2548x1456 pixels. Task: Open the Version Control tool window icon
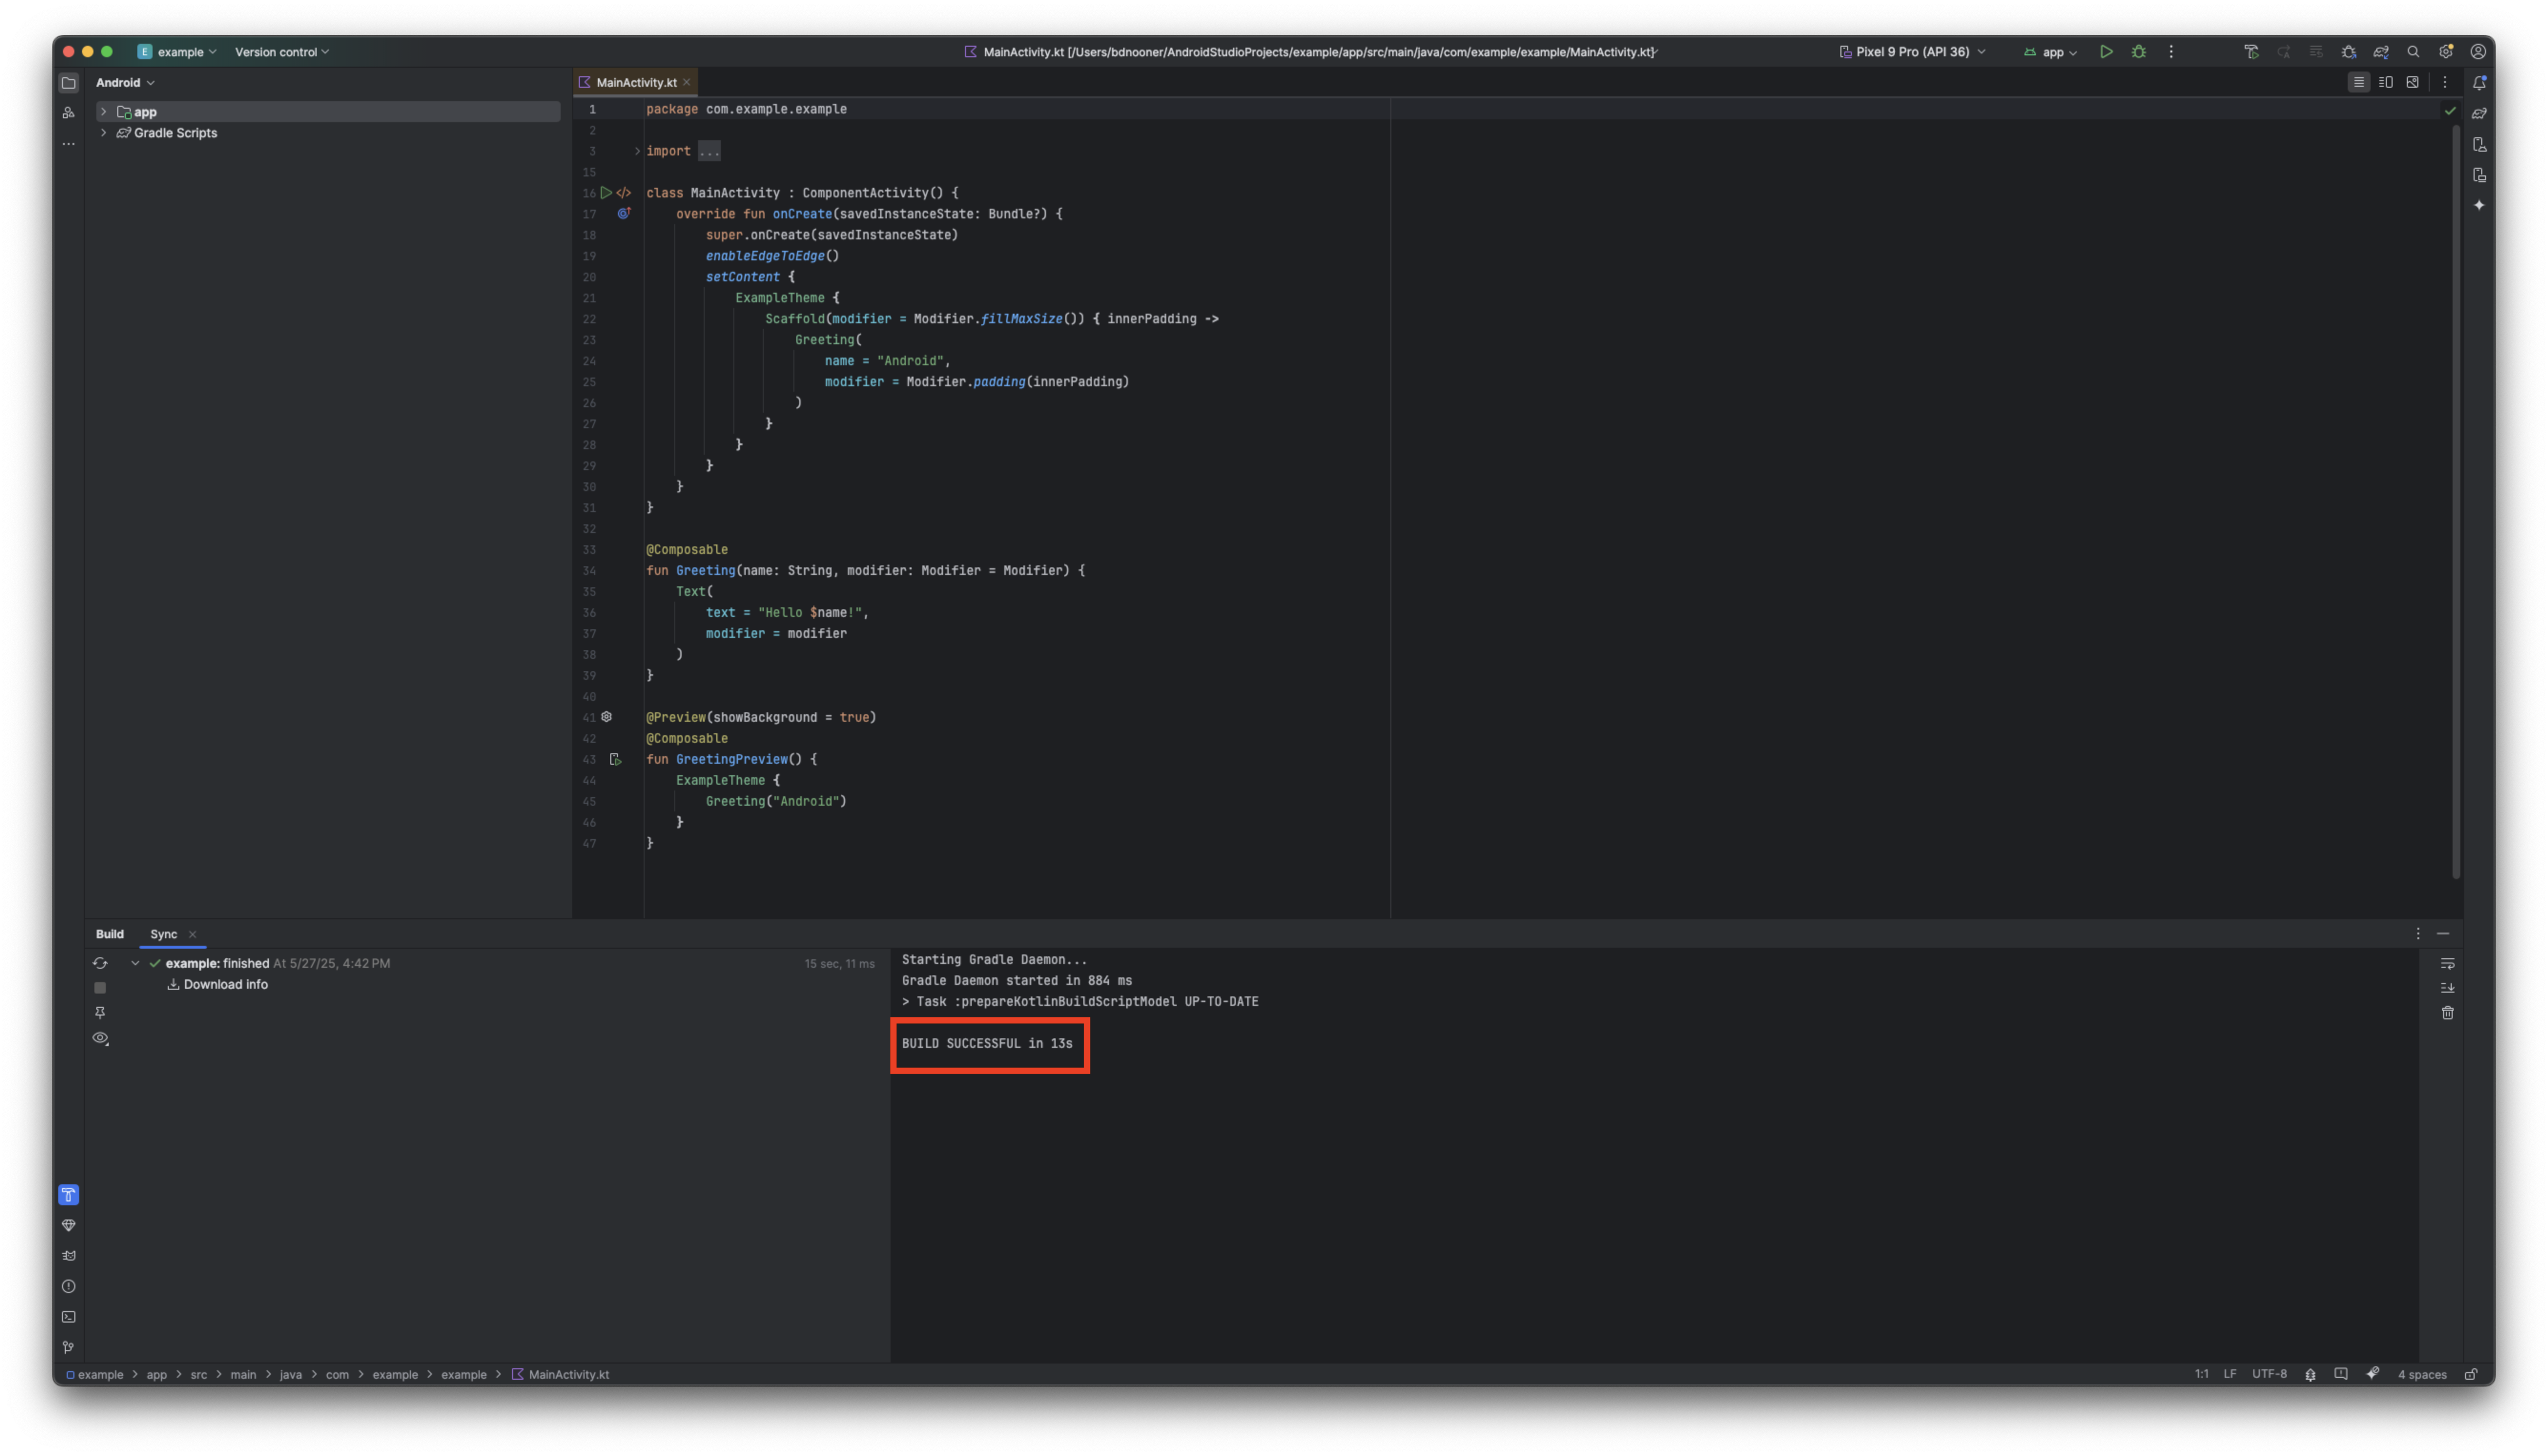(68, 1347)
